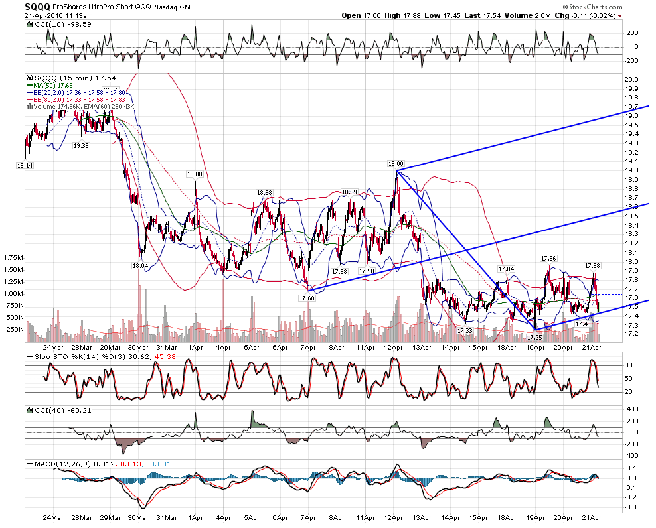Click the 19.00 peak price label
Image resolution: width=656 pixels, height=528 pixels.
point(395,163)
